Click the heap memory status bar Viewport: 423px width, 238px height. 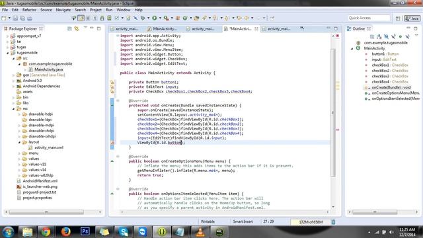[311, 222]
